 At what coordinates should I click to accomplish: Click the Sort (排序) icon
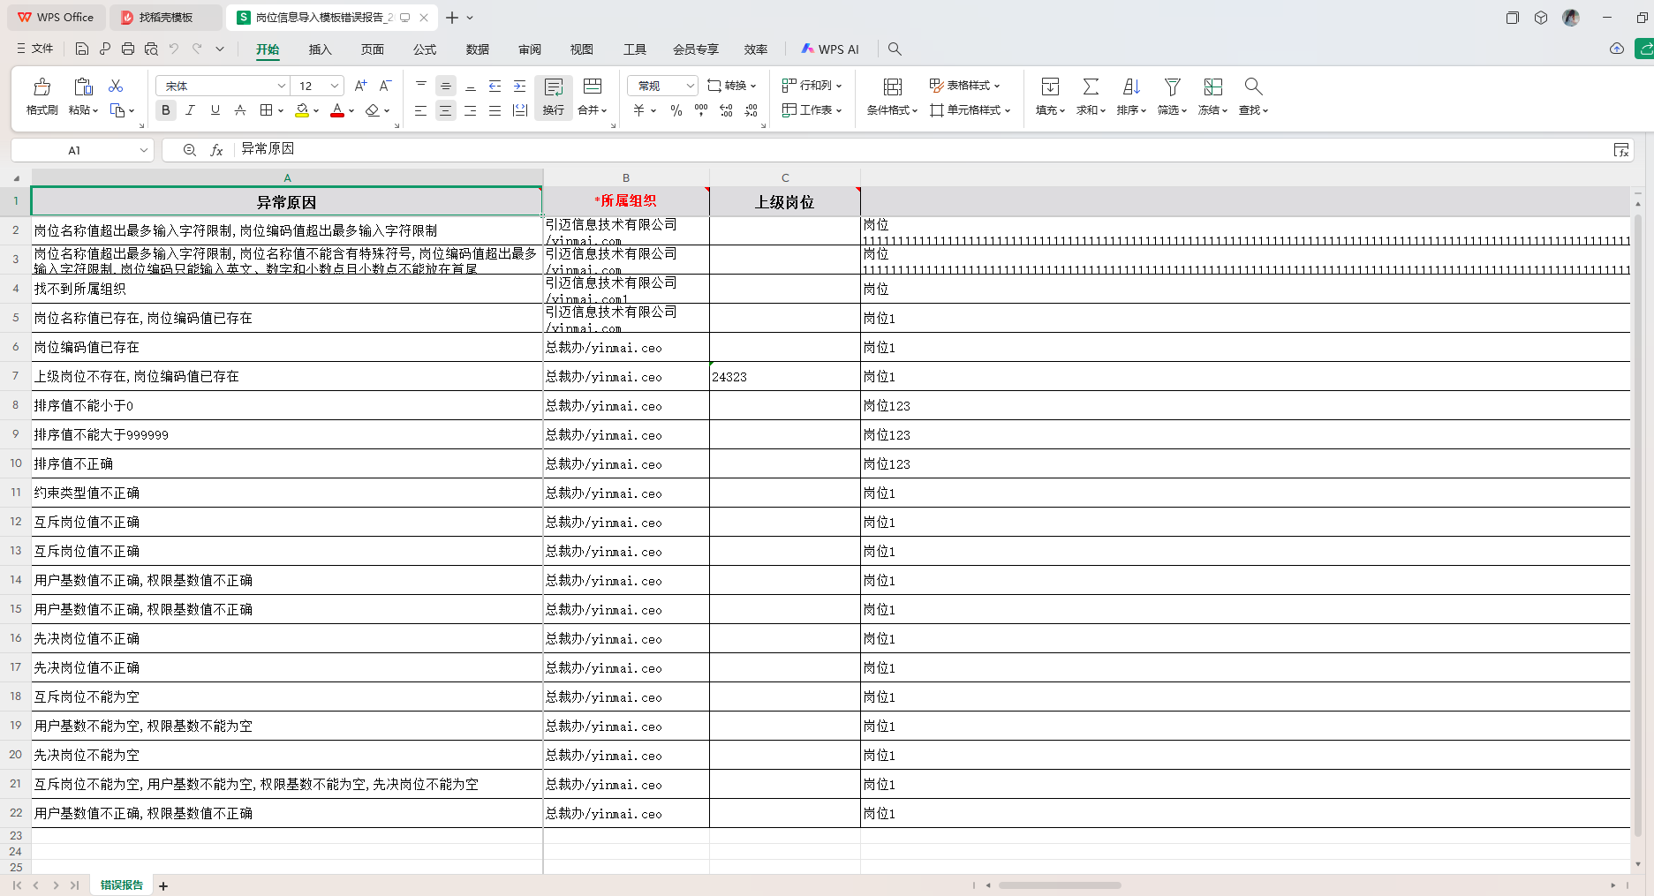pyautogui.click(x=1131, y=87)
